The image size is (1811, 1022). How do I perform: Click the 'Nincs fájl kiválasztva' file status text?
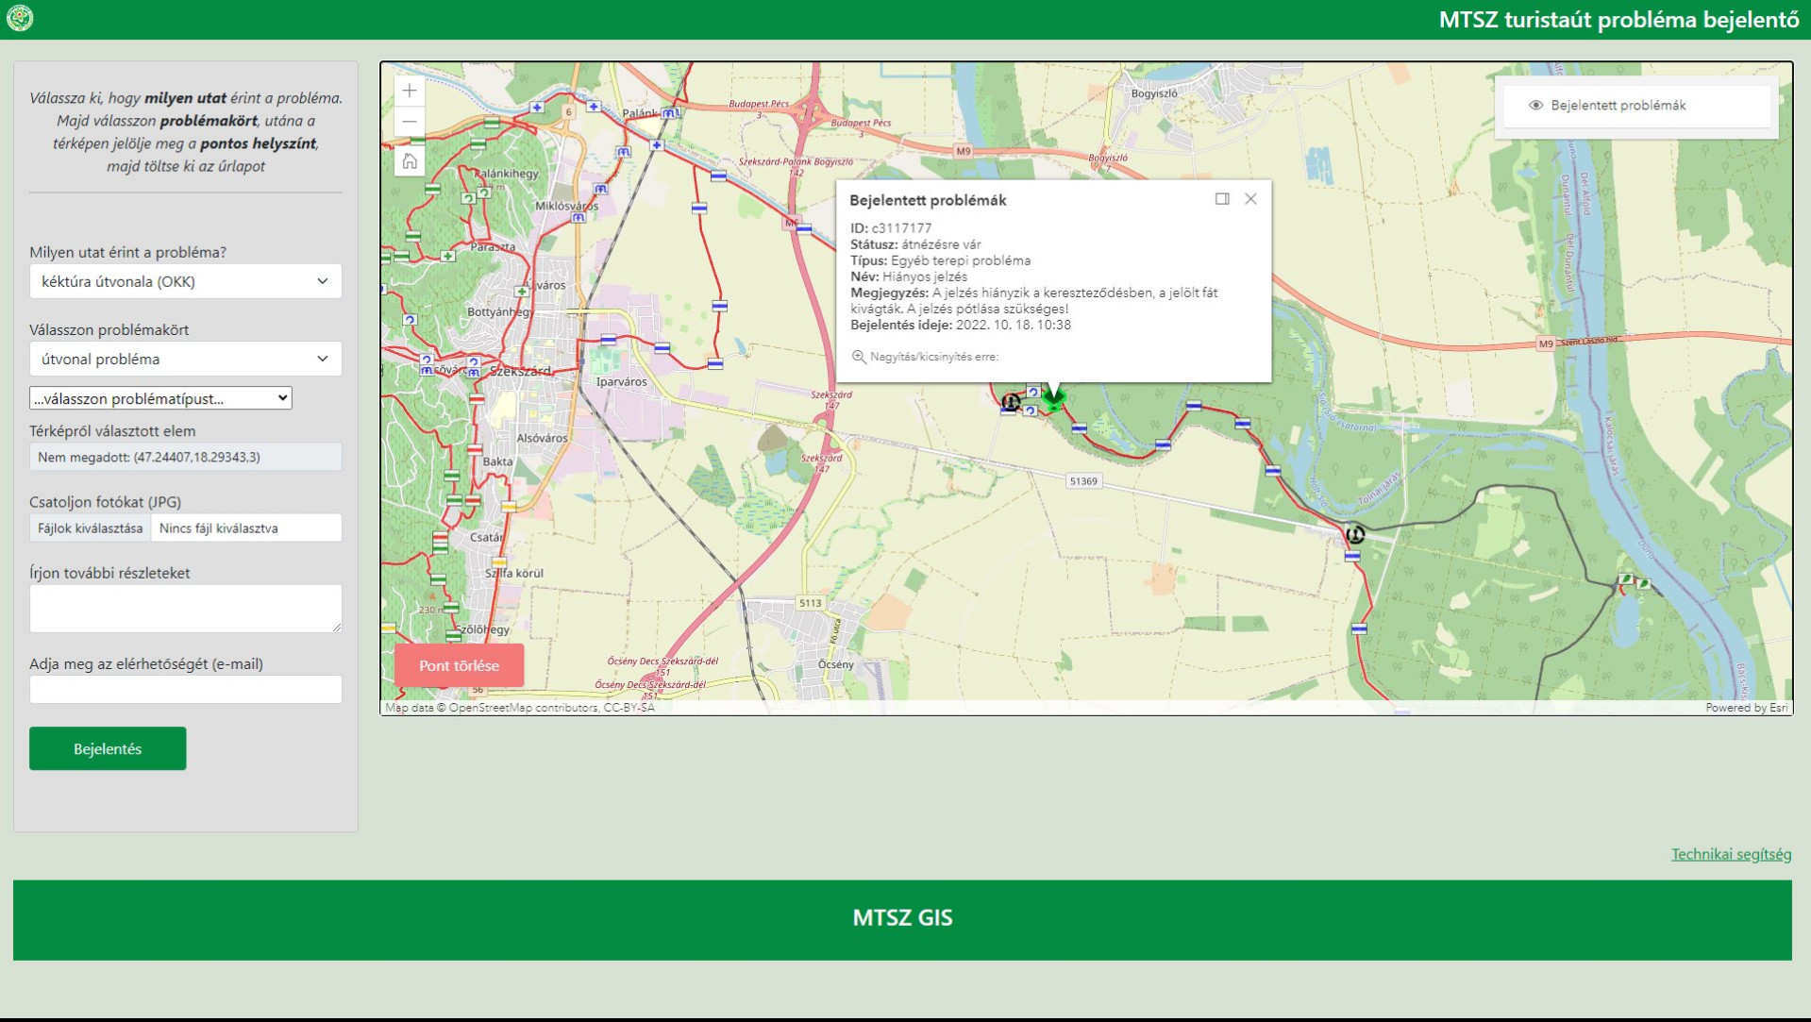[218, 528]
